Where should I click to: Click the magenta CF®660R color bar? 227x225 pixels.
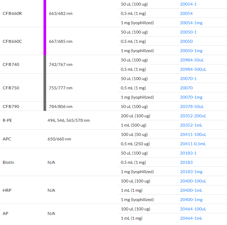point(45,14)
